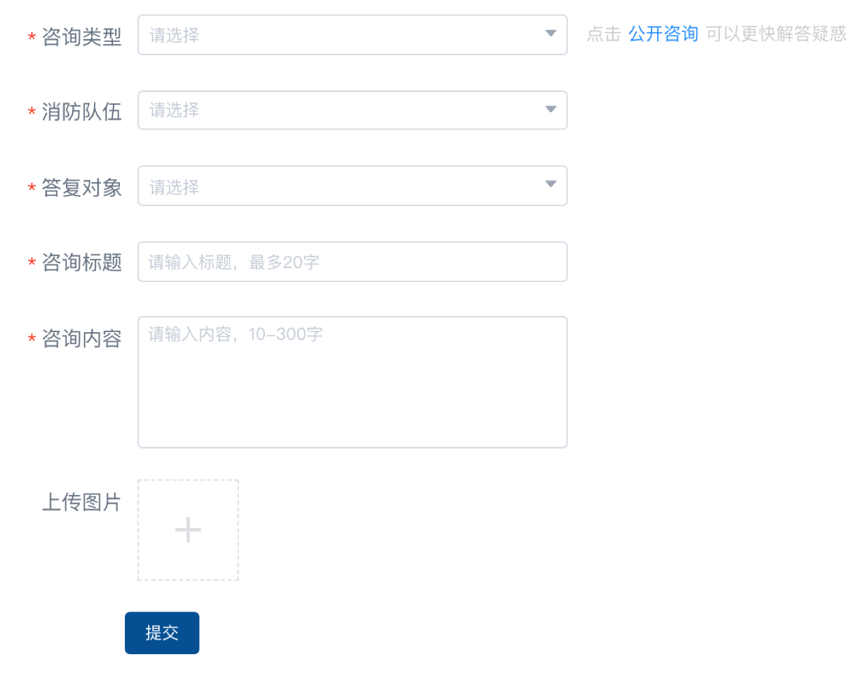868x693 pixels.
Task: Click the 咨询类型 field label
Action: tap(82, 37)
